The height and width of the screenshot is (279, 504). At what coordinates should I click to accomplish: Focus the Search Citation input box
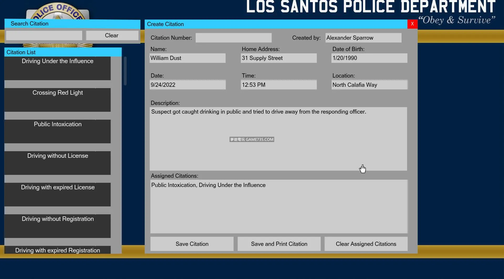click(44, 35)
